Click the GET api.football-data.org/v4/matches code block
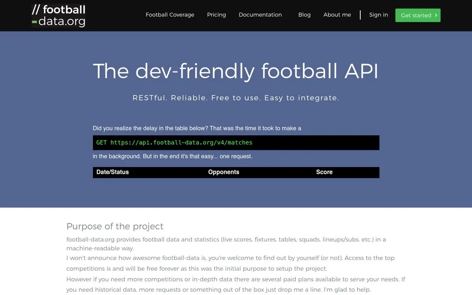Image resolution: width=472 pixels, height=295 pixels. (236, 143)
